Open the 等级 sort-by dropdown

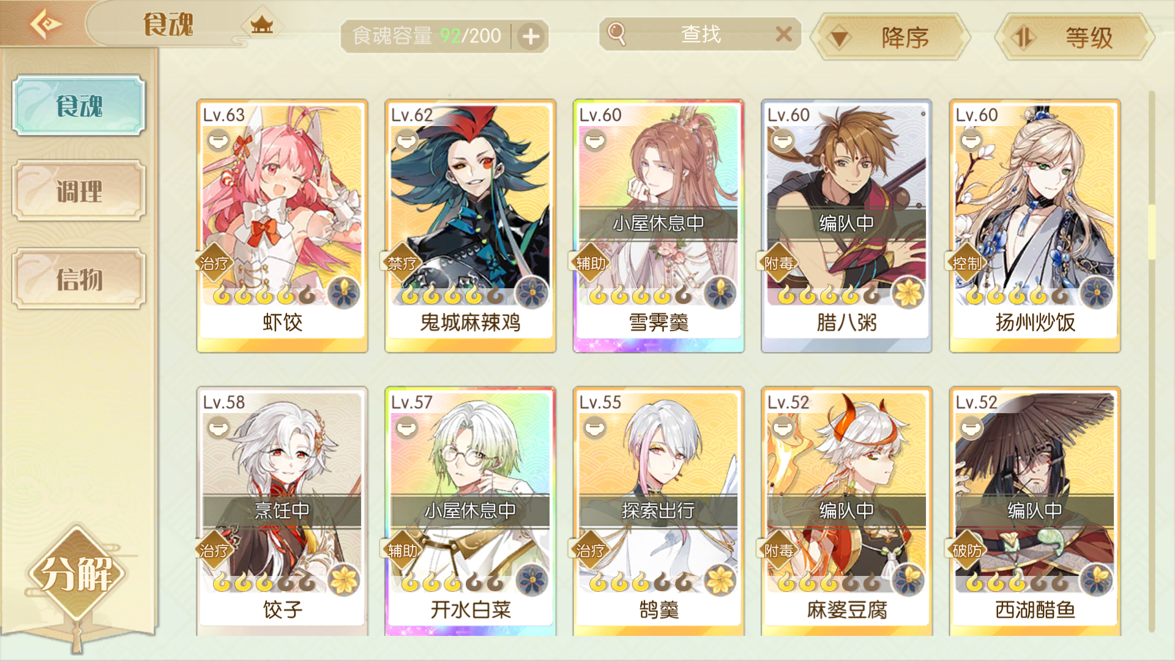(x=1075, y=38)
